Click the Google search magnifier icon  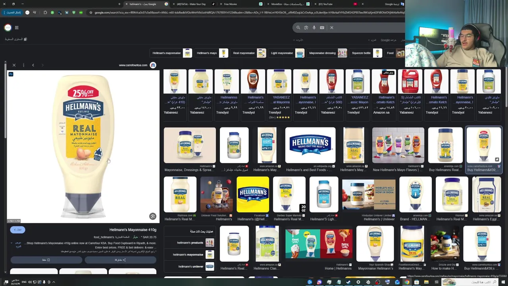point(298,28)
